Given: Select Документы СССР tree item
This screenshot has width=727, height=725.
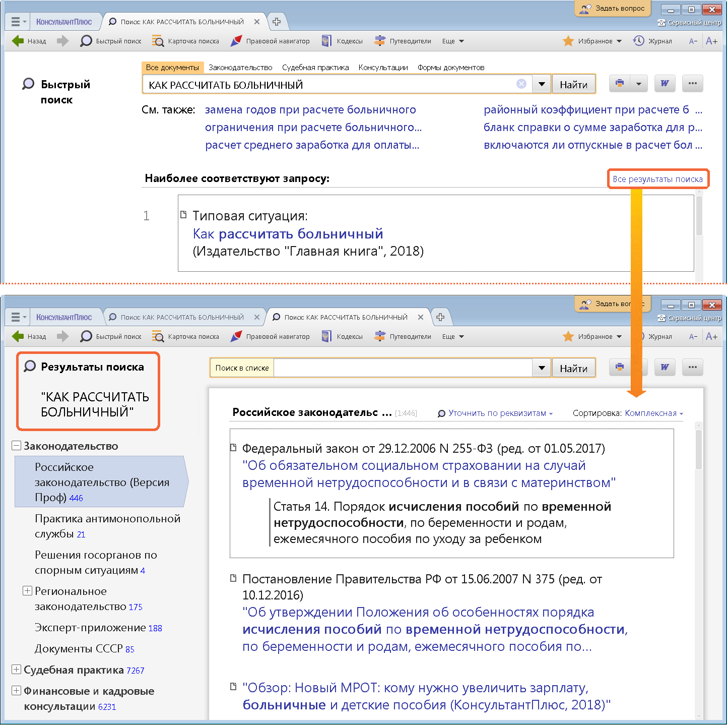Looking at the screenshot, I should click(x=84, y=649).
